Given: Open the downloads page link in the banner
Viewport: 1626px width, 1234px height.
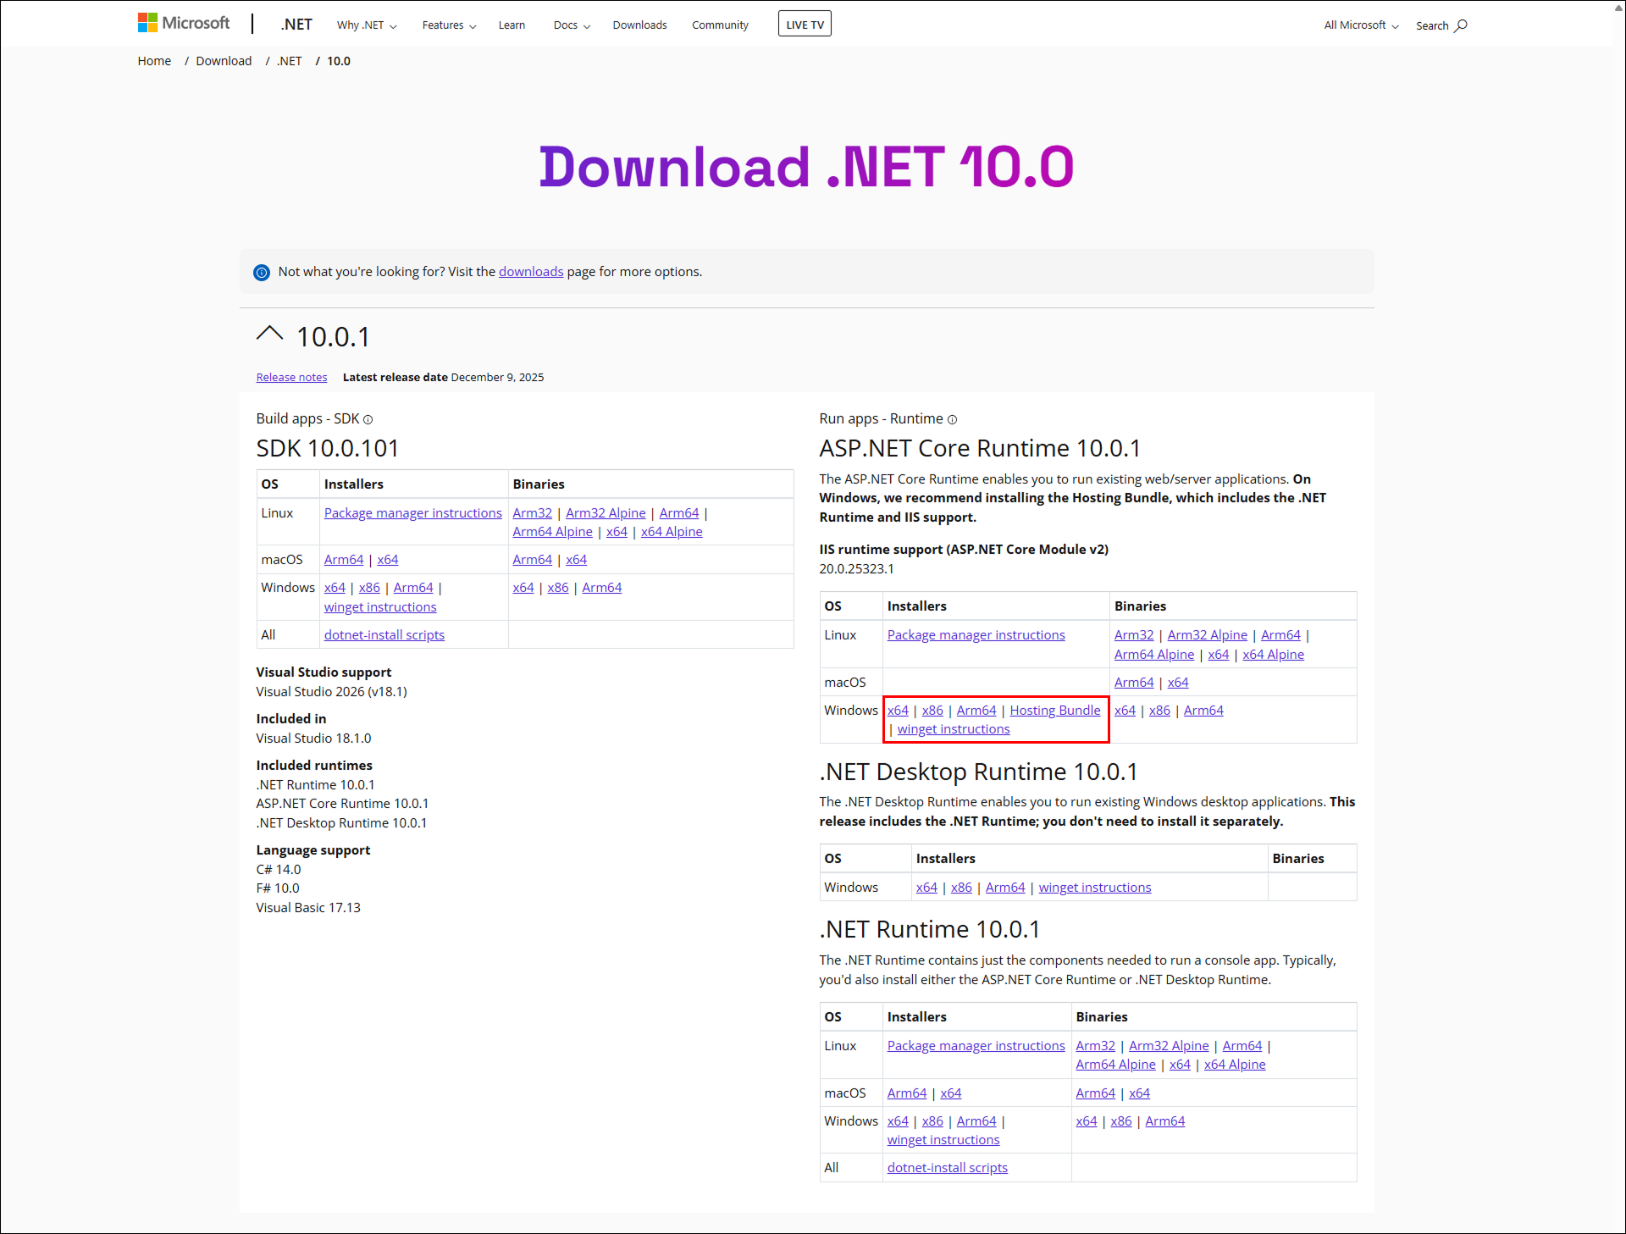Looking at the screenshot, I should click(531, 272).
